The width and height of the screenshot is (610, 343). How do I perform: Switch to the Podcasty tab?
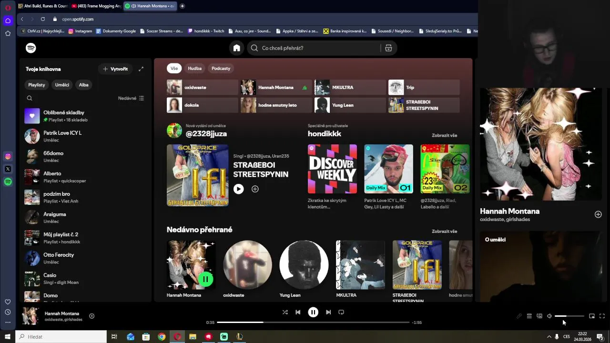tap(221, 68)
